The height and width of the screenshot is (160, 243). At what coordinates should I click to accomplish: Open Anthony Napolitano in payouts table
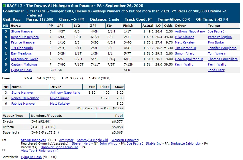(65, 93)
